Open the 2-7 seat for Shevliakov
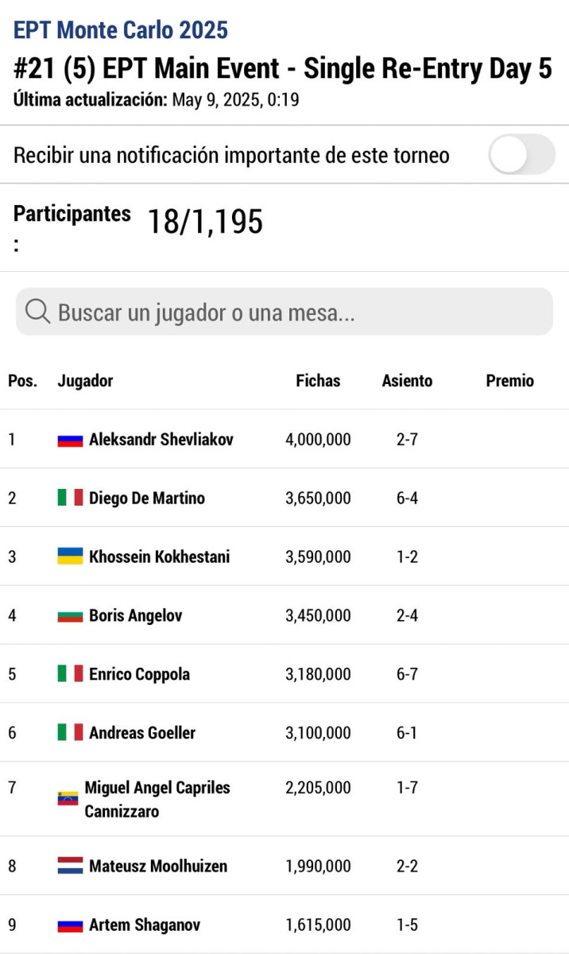Image resolution: width=569 pixels, height=954 pixels. 407,439
